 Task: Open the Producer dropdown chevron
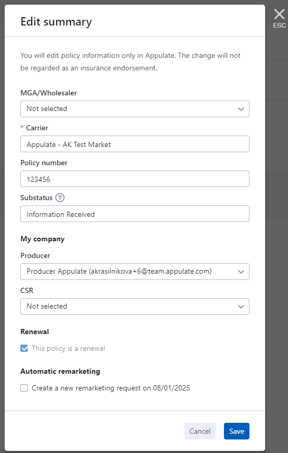[241, 272]
